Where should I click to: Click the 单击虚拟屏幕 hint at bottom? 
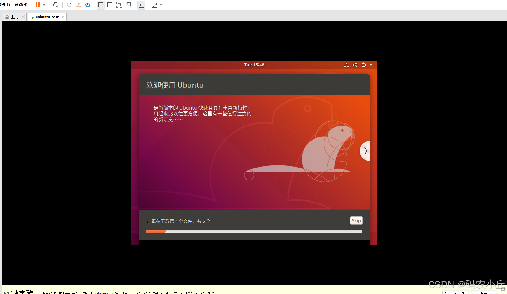22,292
